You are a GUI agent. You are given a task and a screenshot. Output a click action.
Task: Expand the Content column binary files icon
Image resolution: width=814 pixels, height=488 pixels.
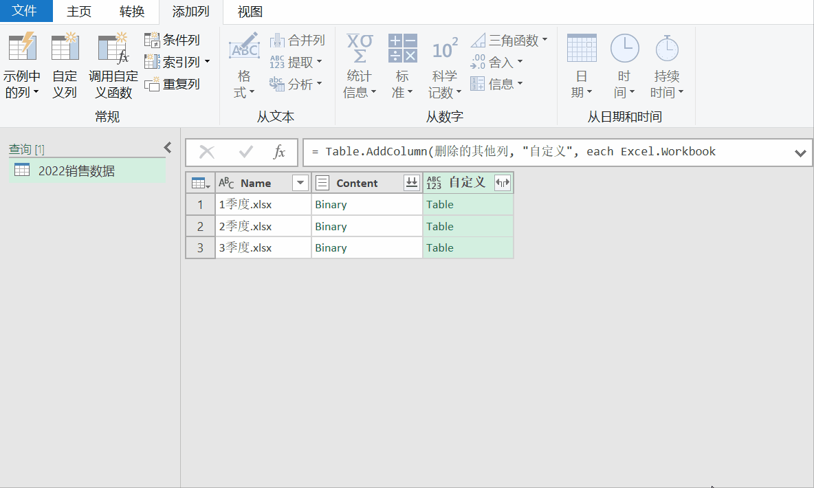412,183
